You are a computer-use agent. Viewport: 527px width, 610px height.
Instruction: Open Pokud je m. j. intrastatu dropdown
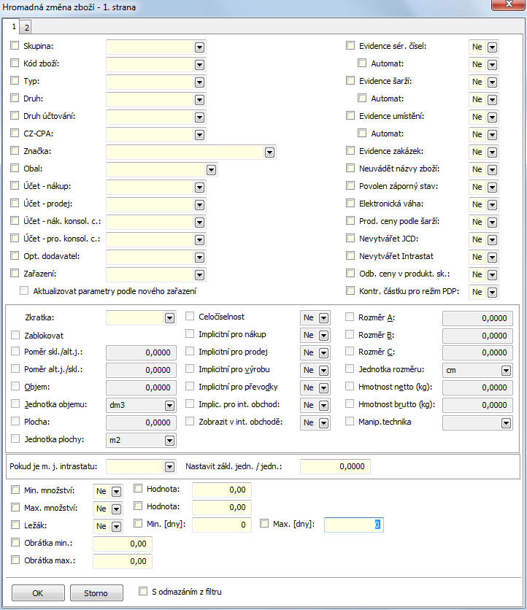169,467
